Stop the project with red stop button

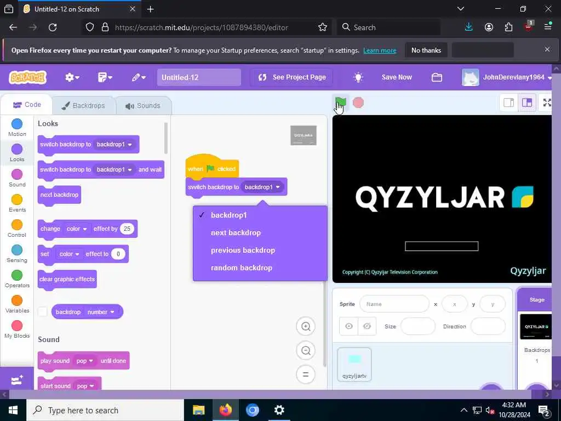(x=358, y=103)
